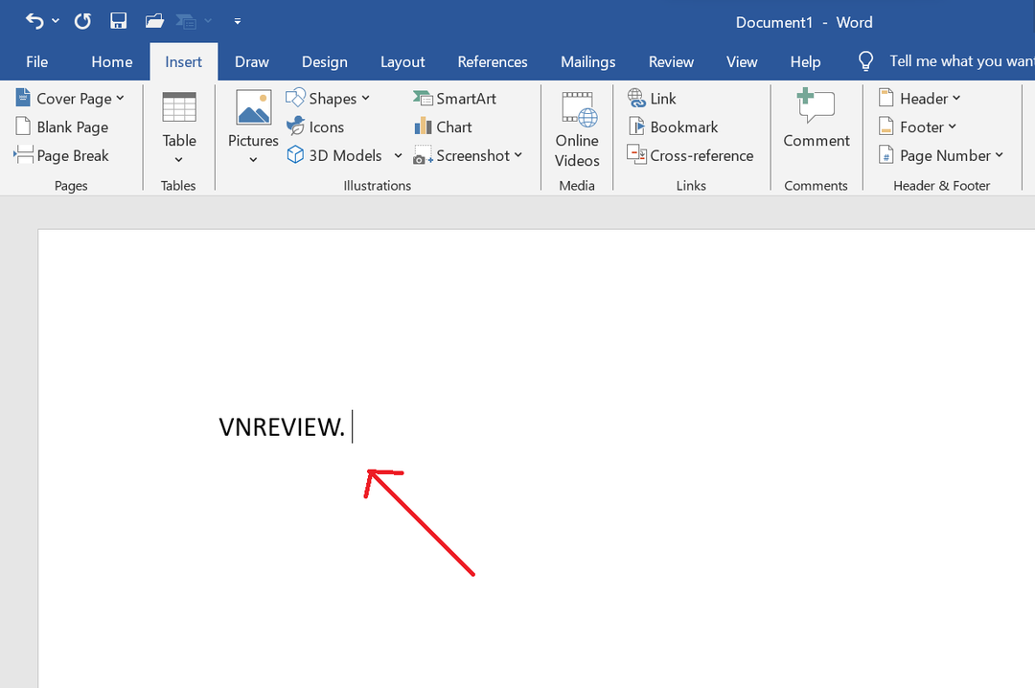Save the document with floppy disk icon
The image size is (1035, 688).
pos(118,21)
